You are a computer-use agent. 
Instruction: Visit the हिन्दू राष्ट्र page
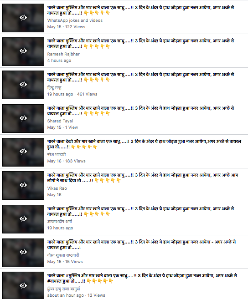point(54,88)
